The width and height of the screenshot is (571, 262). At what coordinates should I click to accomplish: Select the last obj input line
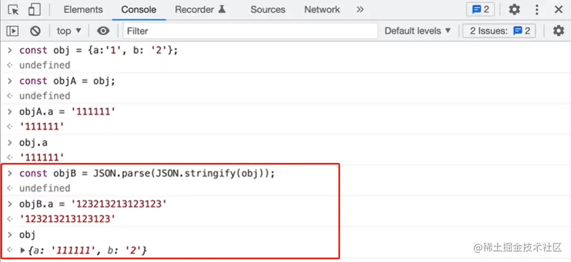click(28, 235)
